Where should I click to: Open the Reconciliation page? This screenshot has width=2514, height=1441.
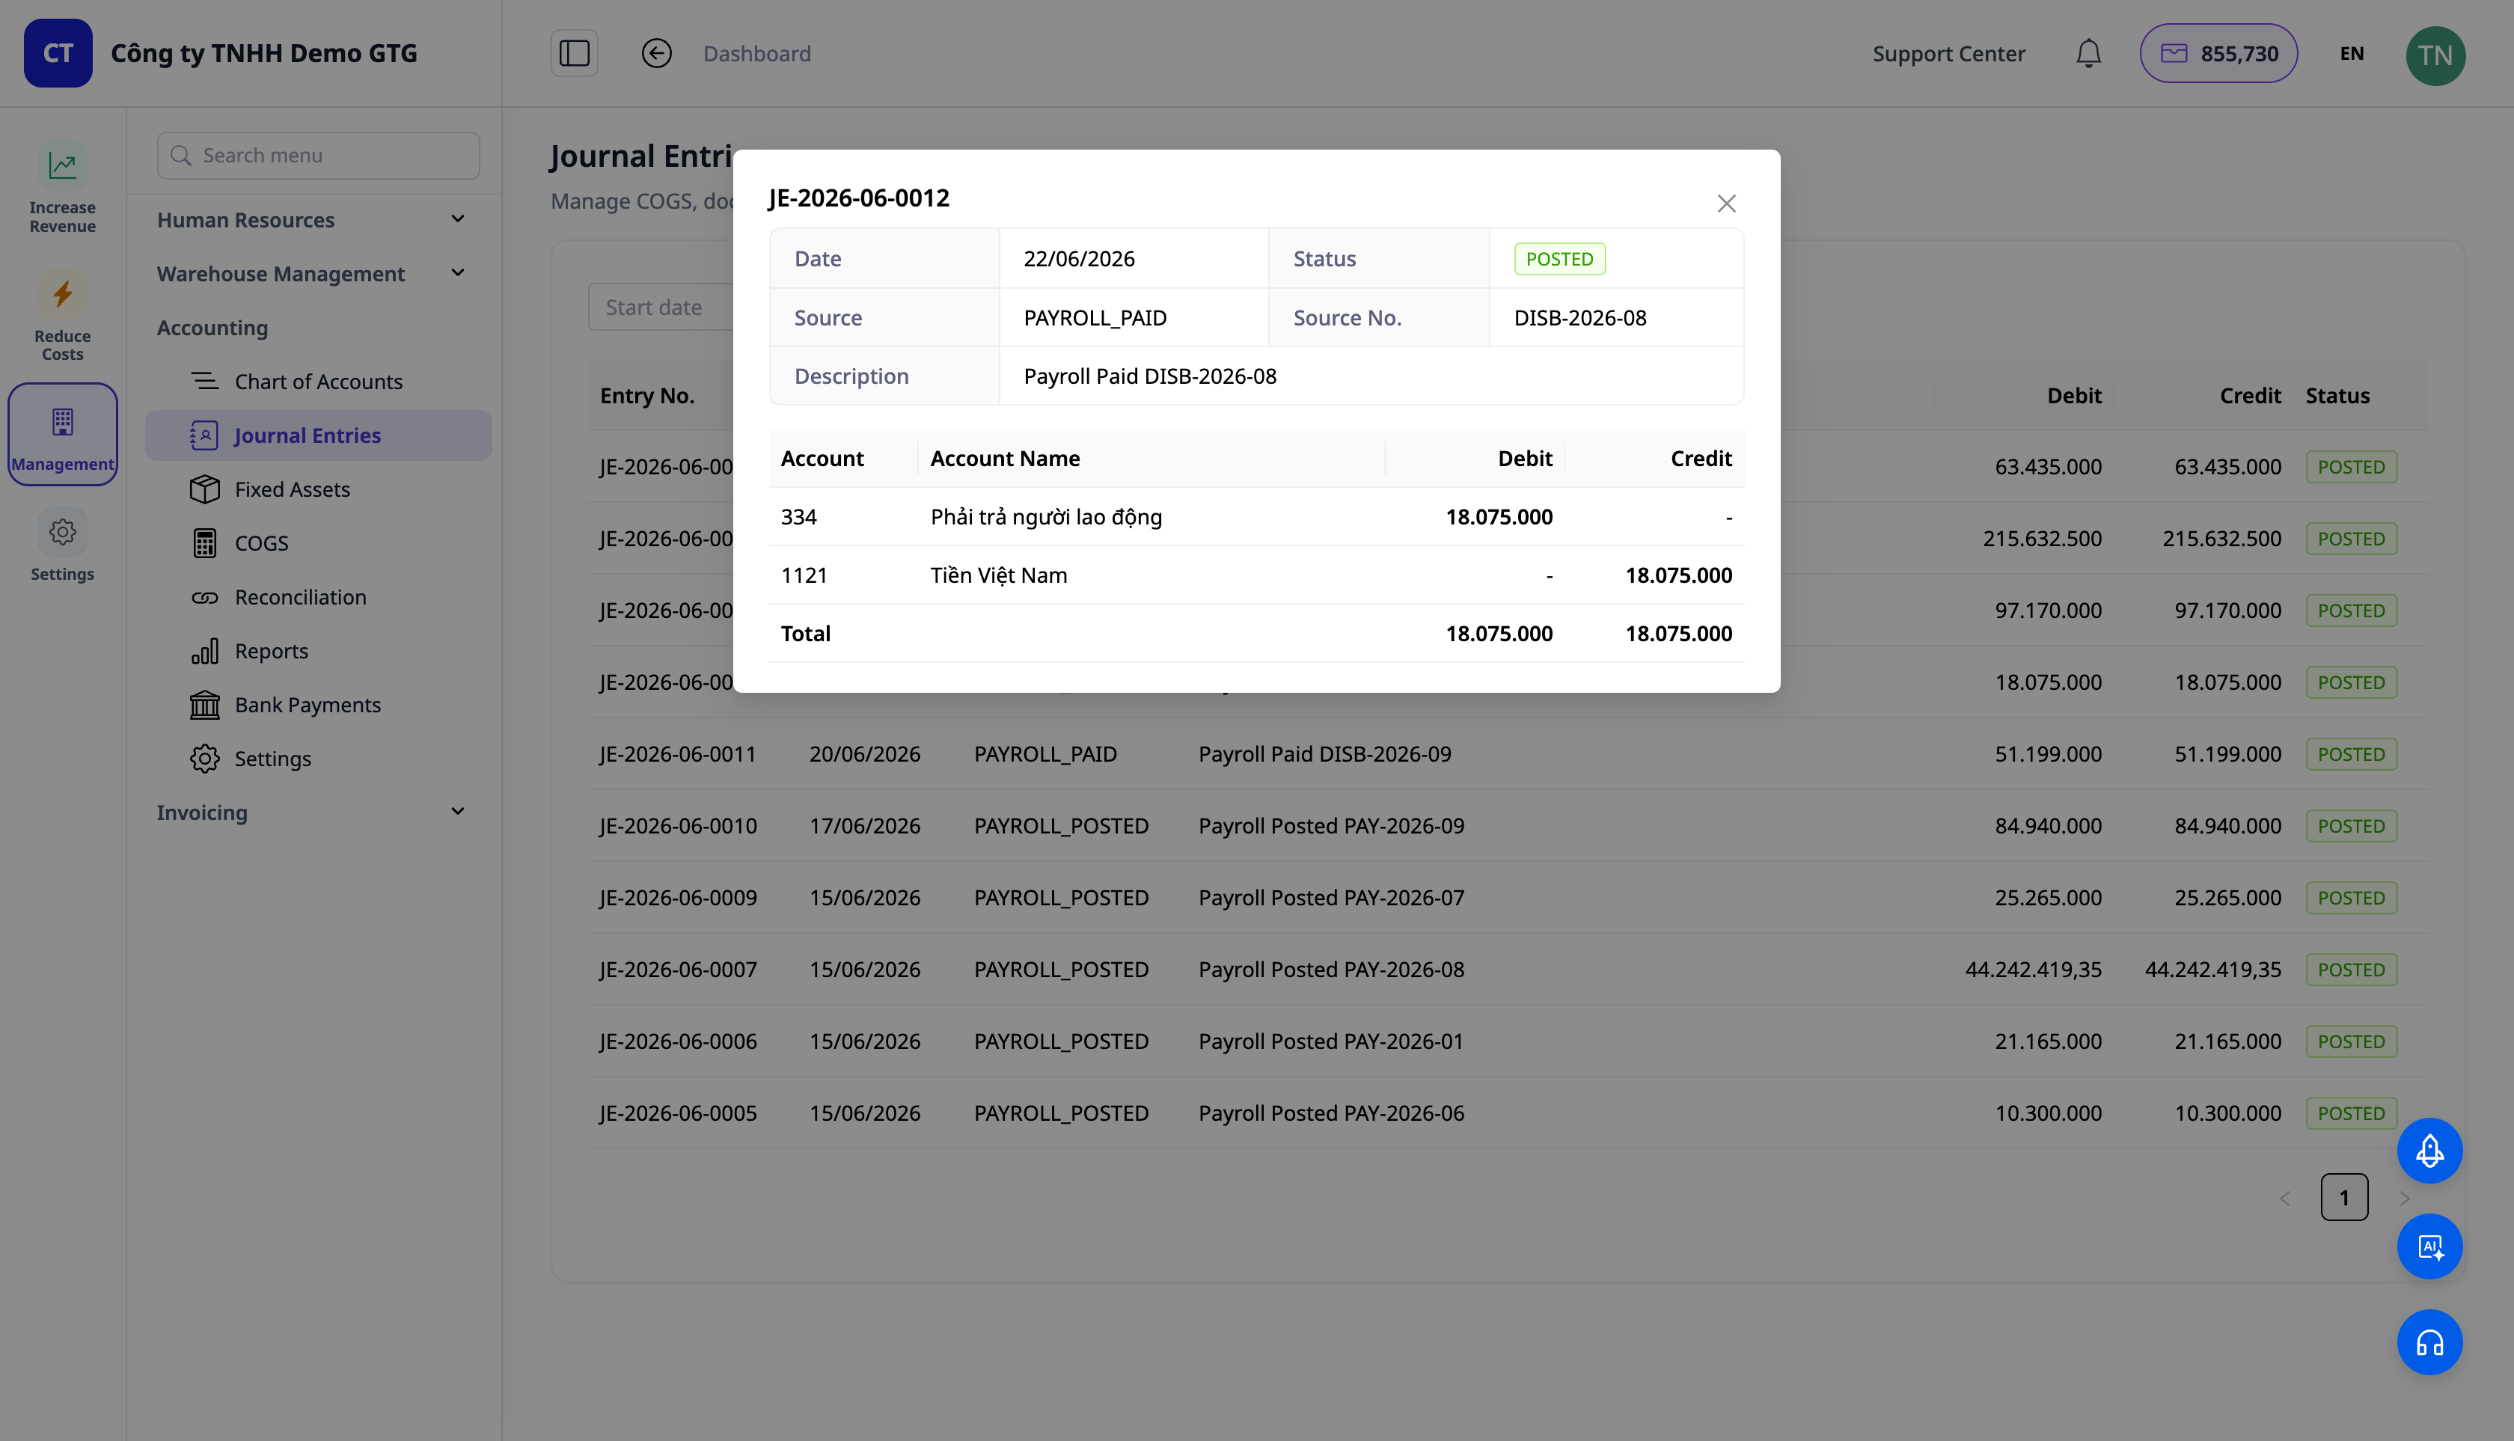(x=318, y=597)
